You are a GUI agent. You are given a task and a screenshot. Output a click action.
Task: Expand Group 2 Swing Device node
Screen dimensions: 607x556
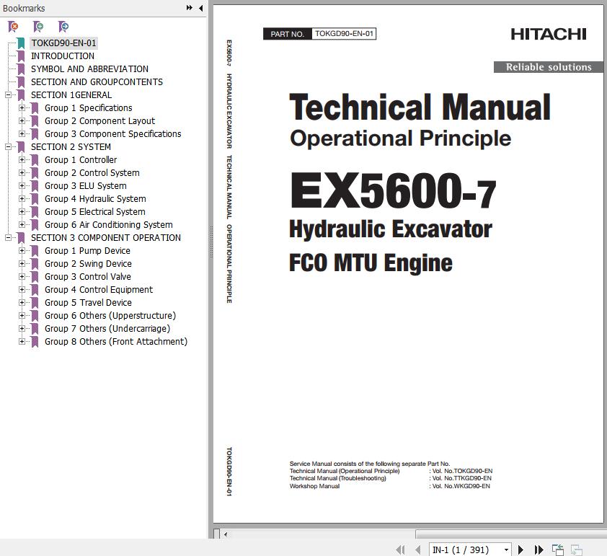click(x=22, y=263)
